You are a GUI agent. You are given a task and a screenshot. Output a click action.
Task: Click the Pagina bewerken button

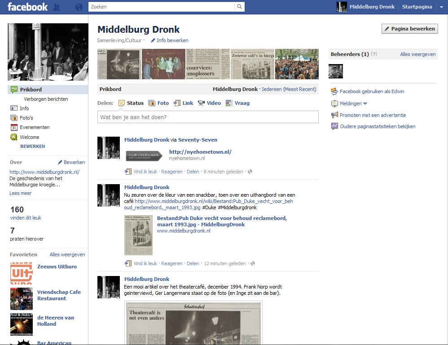pos(410,29)
